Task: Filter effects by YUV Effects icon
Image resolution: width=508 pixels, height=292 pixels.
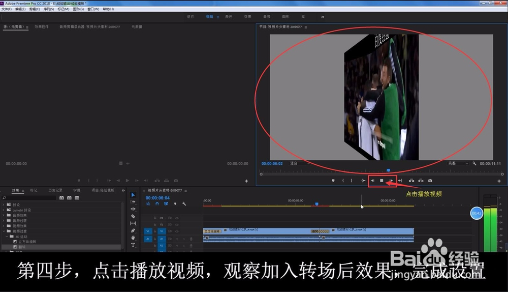Action: 77,197
